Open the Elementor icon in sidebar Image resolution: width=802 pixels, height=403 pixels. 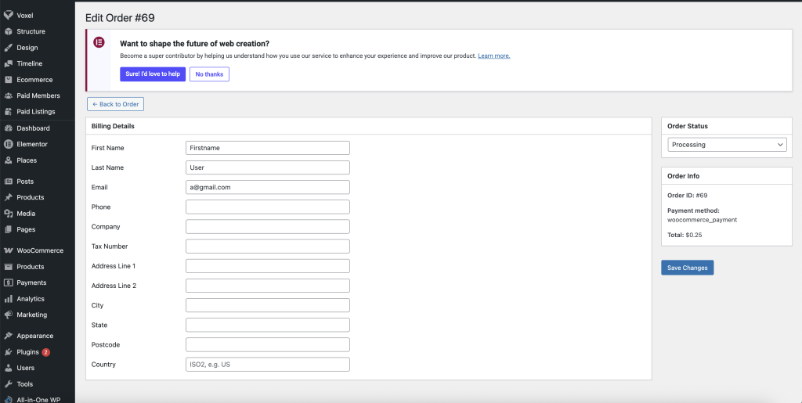pos(8,144)
